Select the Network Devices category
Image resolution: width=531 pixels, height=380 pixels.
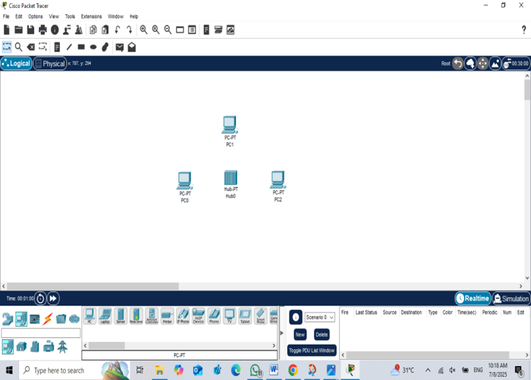pos(7,319)
